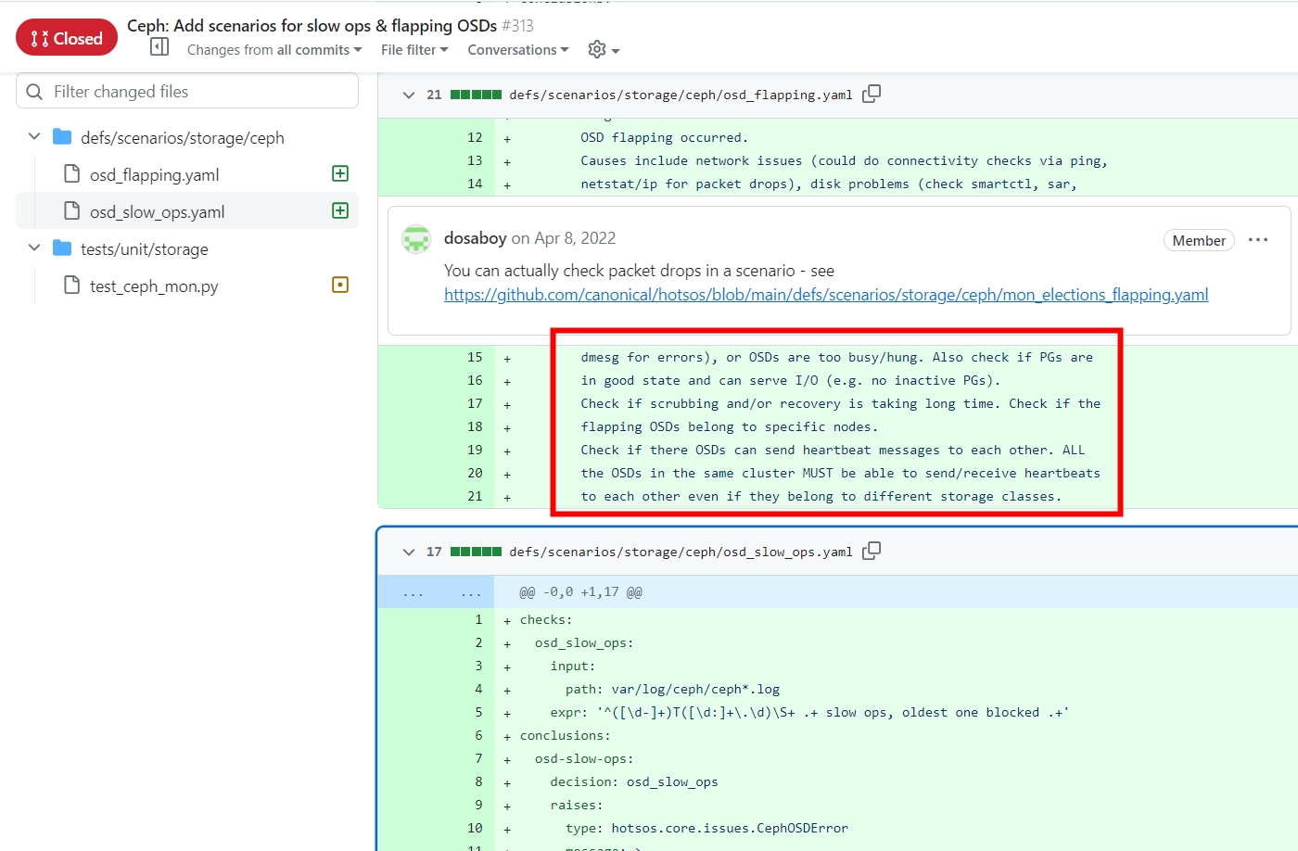Screen dimensions: 1298x851
Task: Toggle the file tree sidebar icon
Action: 159,47
